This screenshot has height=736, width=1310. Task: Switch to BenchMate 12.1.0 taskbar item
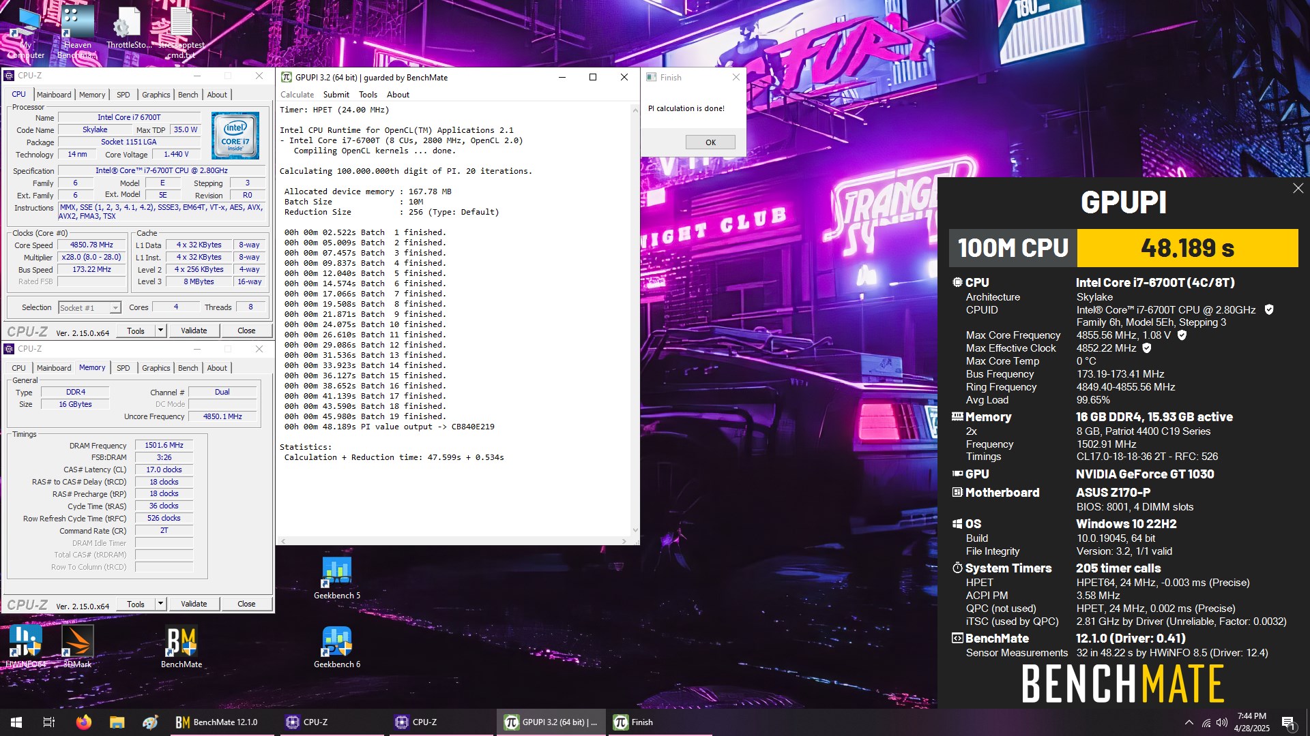click(x=221, y=722)
